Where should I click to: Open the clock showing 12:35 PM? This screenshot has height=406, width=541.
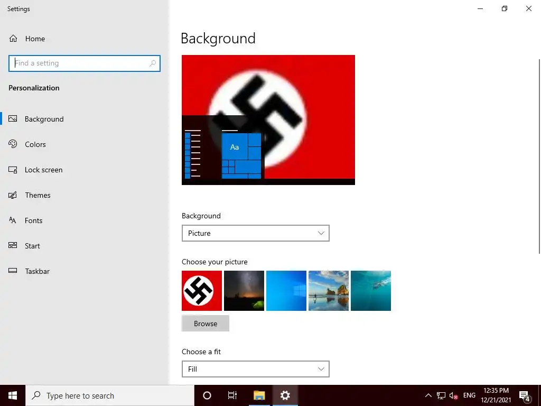coord(496,395)
